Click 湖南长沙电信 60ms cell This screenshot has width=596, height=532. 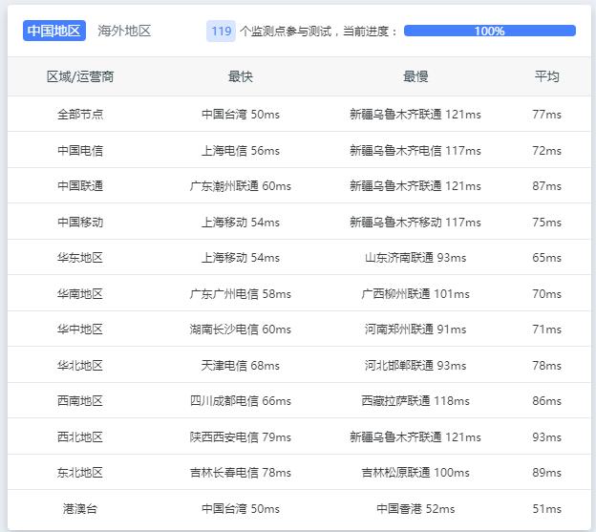tap(241, 330)
